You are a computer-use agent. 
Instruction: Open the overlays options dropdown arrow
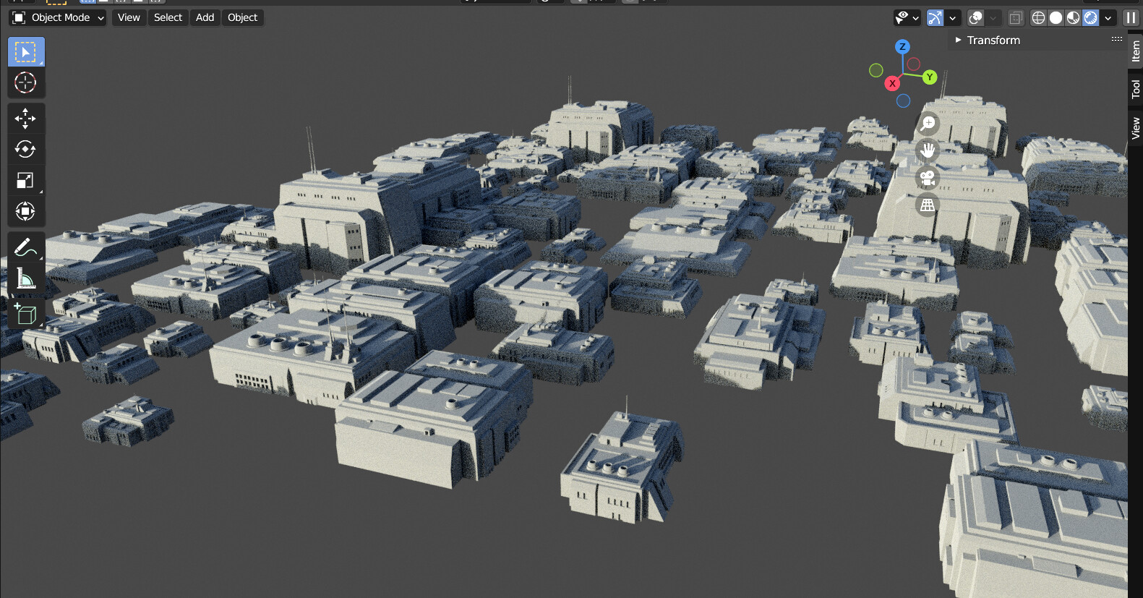coord(993,17)
